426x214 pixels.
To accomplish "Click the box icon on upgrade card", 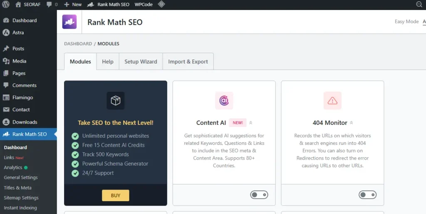I will click(x=116, y=100).
